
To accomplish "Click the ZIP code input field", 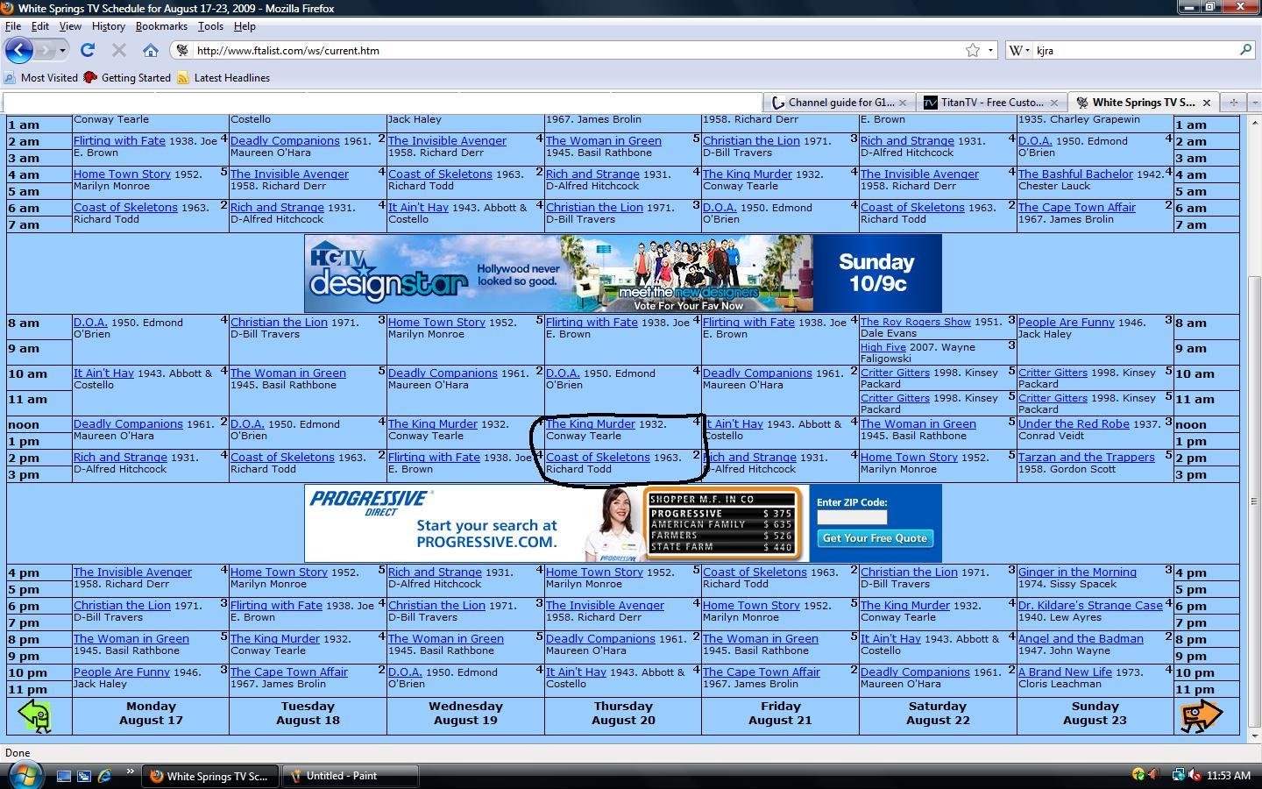I will click(x=852, y=517).
